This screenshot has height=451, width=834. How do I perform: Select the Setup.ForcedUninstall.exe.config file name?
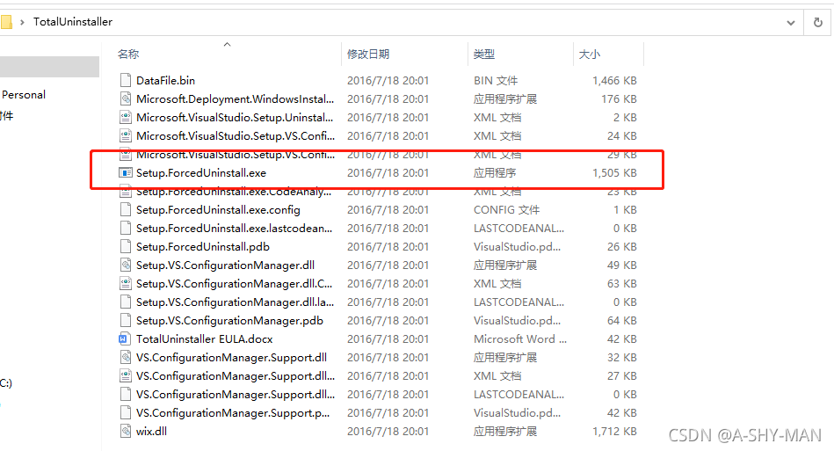[x=218, y=209]
